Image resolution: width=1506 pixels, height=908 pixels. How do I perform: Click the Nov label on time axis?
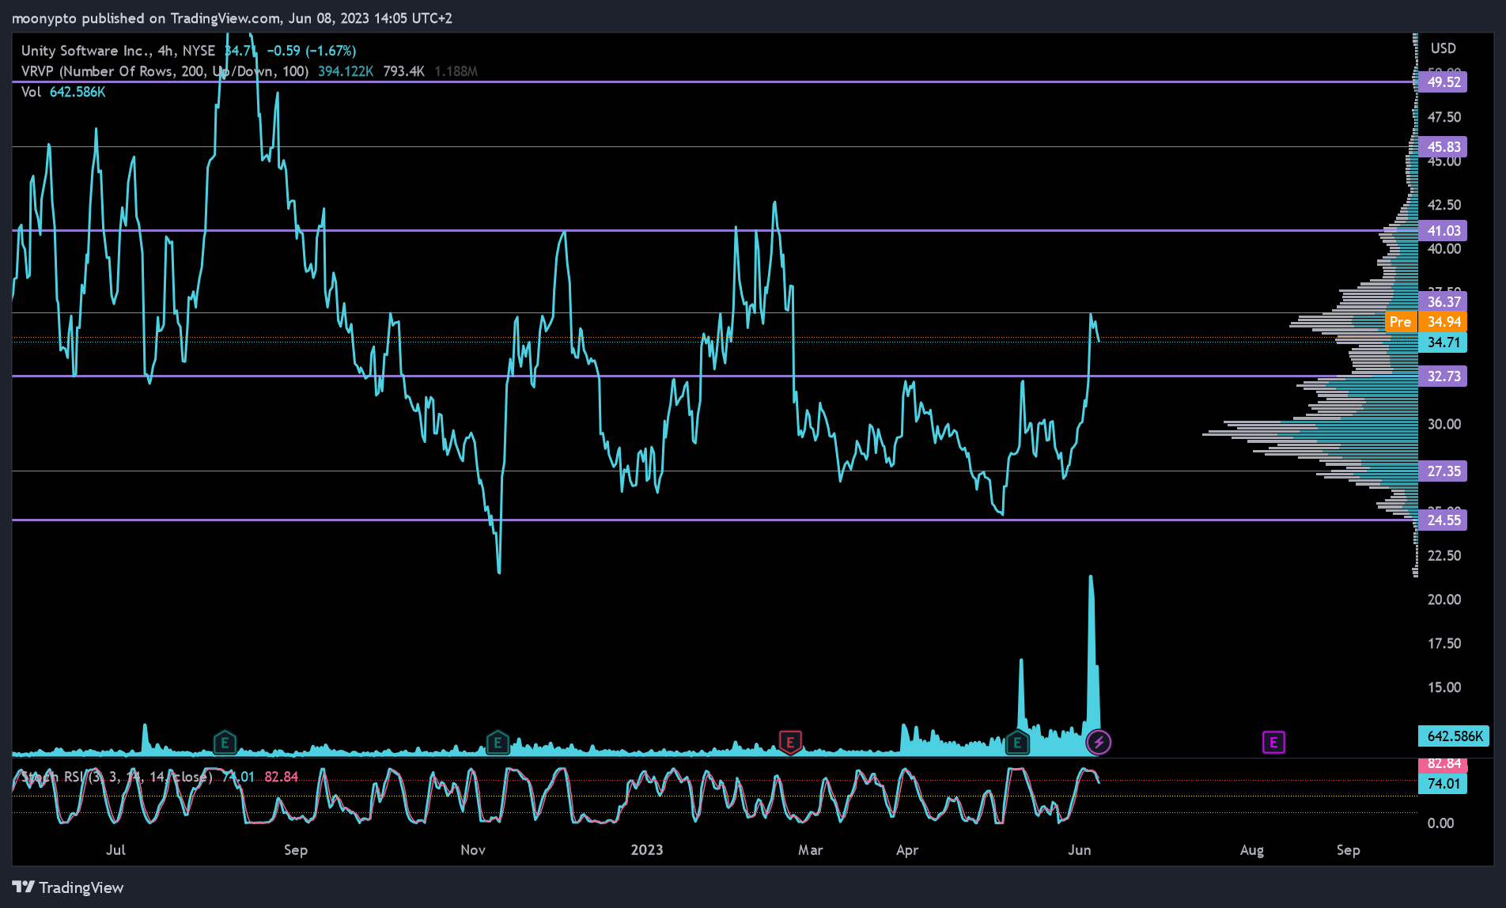pos(473,849)
